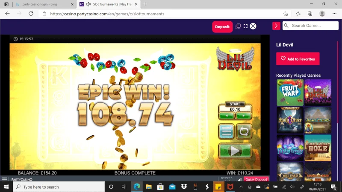The height and width of the screenshot is (192, 342).
Task: Open a new browser tab
Action: [145, 4]
